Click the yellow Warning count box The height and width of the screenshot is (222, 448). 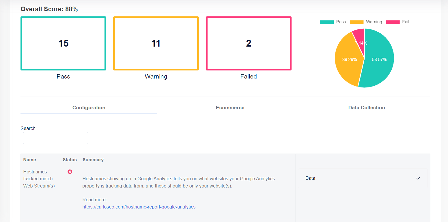(x=156, y=43)
